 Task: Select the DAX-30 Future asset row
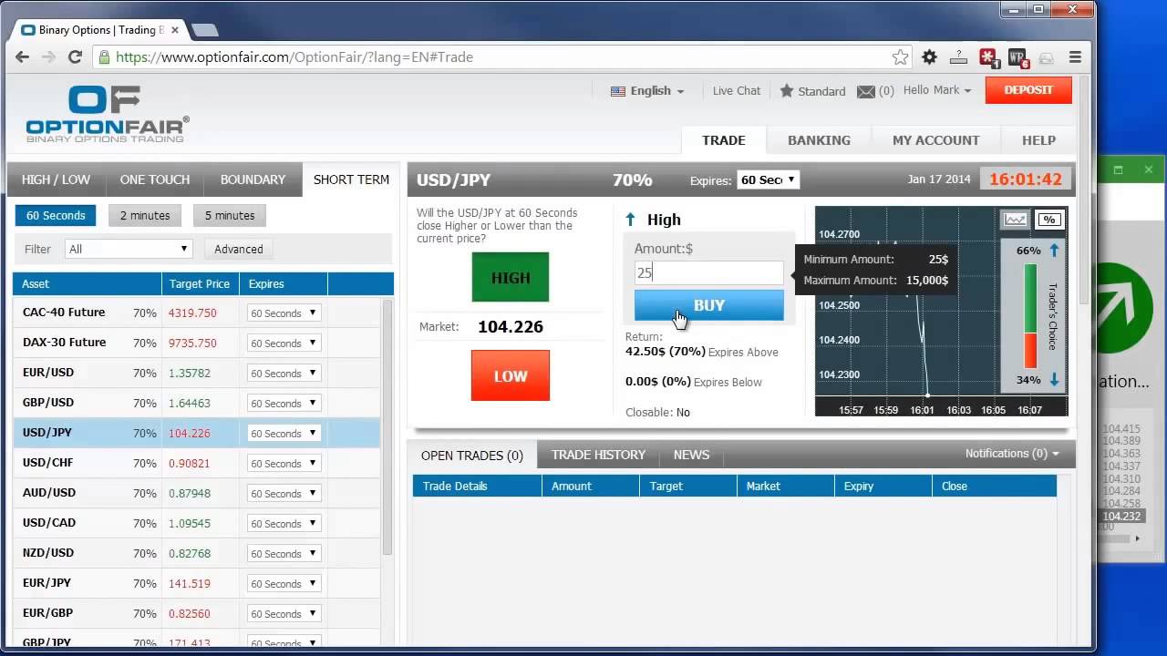tap(196, 343)
